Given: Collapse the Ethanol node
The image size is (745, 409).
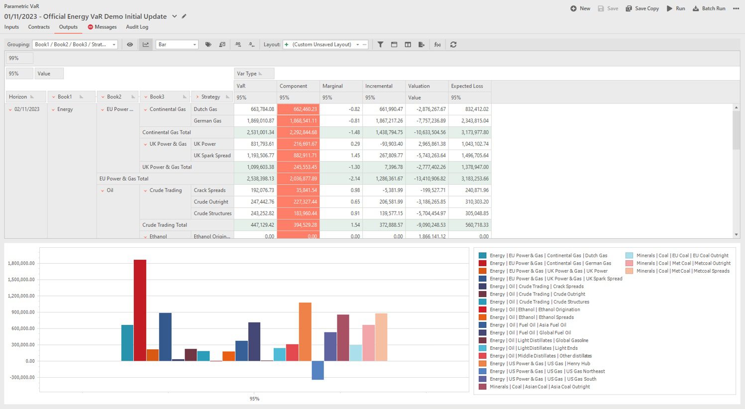Looking at the screenshot, I should click(145, 237).
